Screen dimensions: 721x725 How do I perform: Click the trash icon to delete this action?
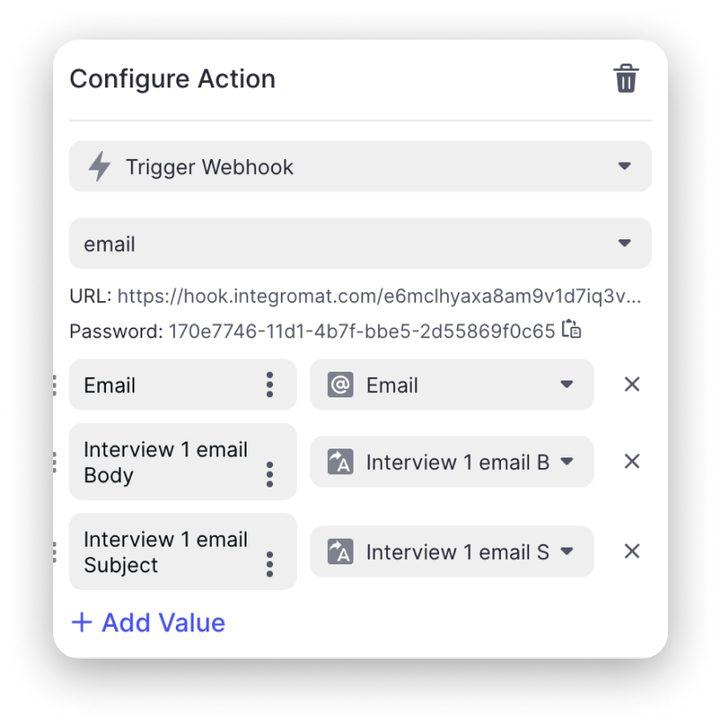(626, 79)
